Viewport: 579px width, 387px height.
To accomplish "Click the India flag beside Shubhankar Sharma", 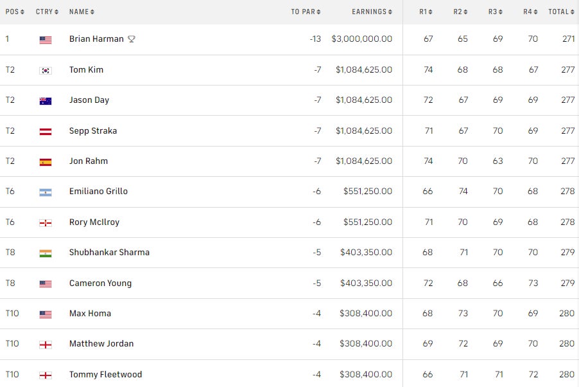I will [45, 253].
